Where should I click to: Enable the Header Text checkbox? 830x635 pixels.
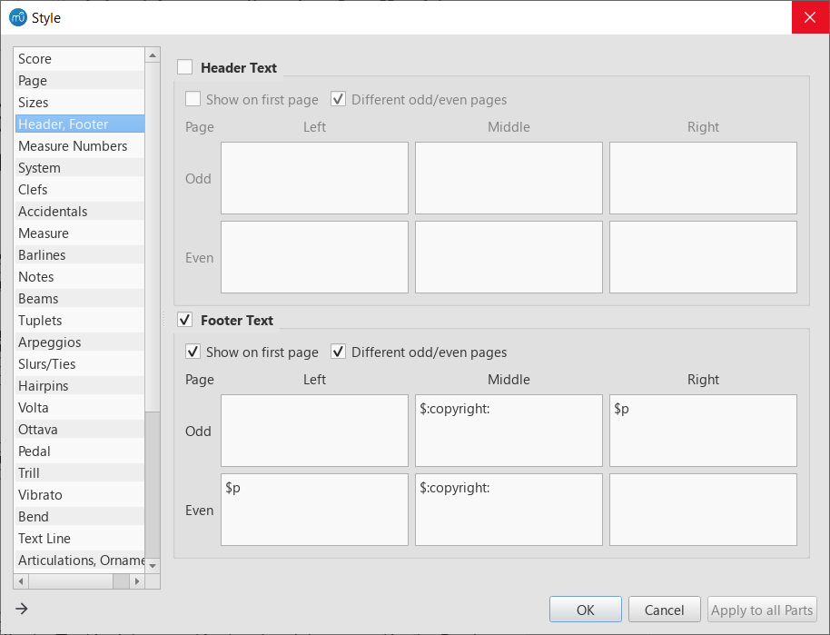pos(184,66)
